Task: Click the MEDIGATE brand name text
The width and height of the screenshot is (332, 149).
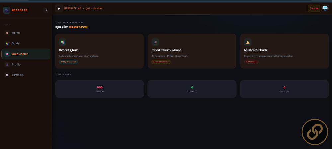Action: [x=20, y=10]
